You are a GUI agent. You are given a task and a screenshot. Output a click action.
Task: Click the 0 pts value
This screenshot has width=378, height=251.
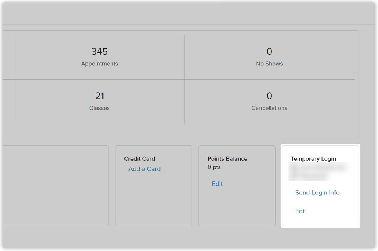pyautogui.click(x=214, y=167)
